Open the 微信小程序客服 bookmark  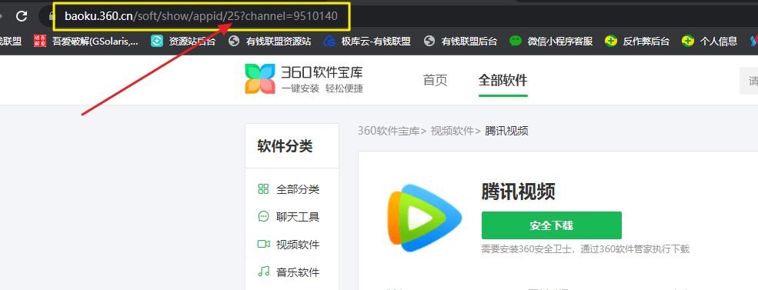[551, 42]
